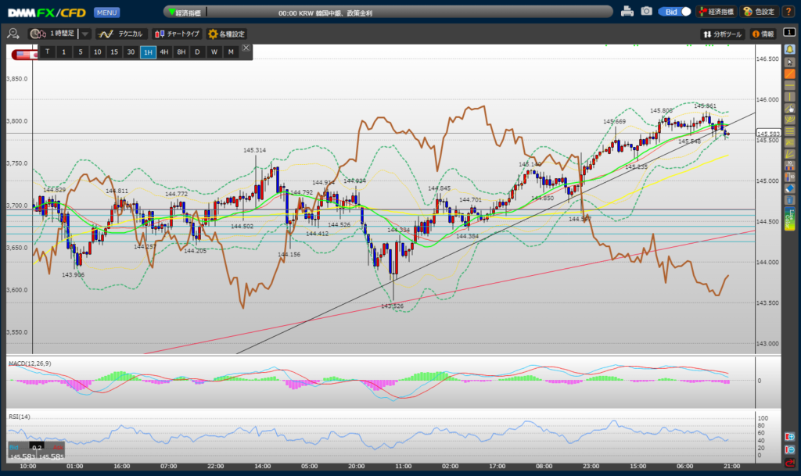Click the alert bell icon in sidebar
Screen dimensions: 801x476
click(790, 49)
